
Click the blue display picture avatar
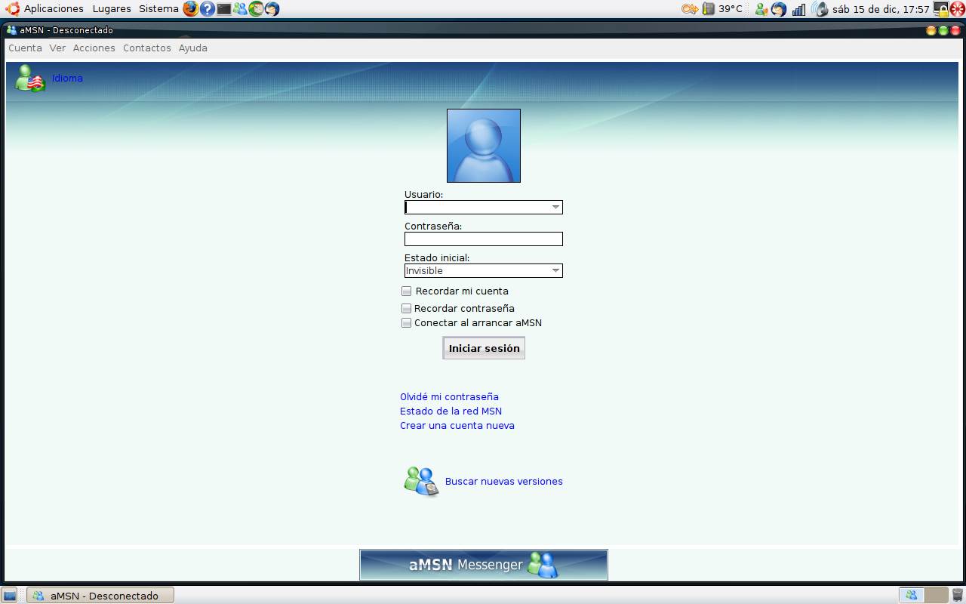[484, 146]
